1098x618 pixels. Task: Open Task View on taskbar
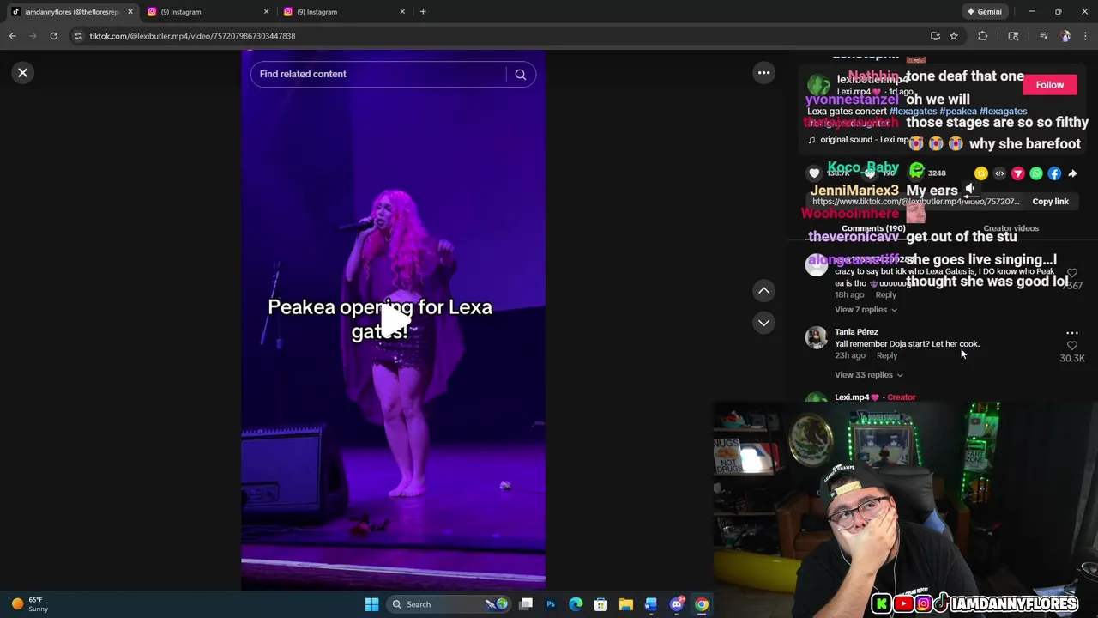click(x=526, y=604)
